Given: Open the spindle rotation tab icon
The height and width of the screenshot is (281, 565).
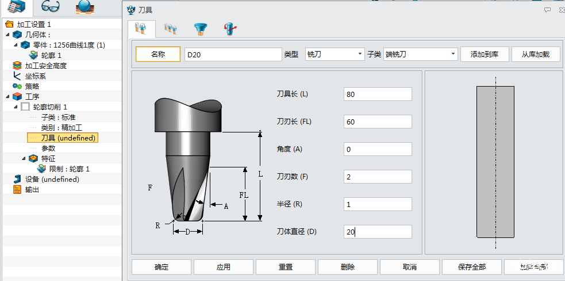Looking at the screenshot, I should coord(231,28).
